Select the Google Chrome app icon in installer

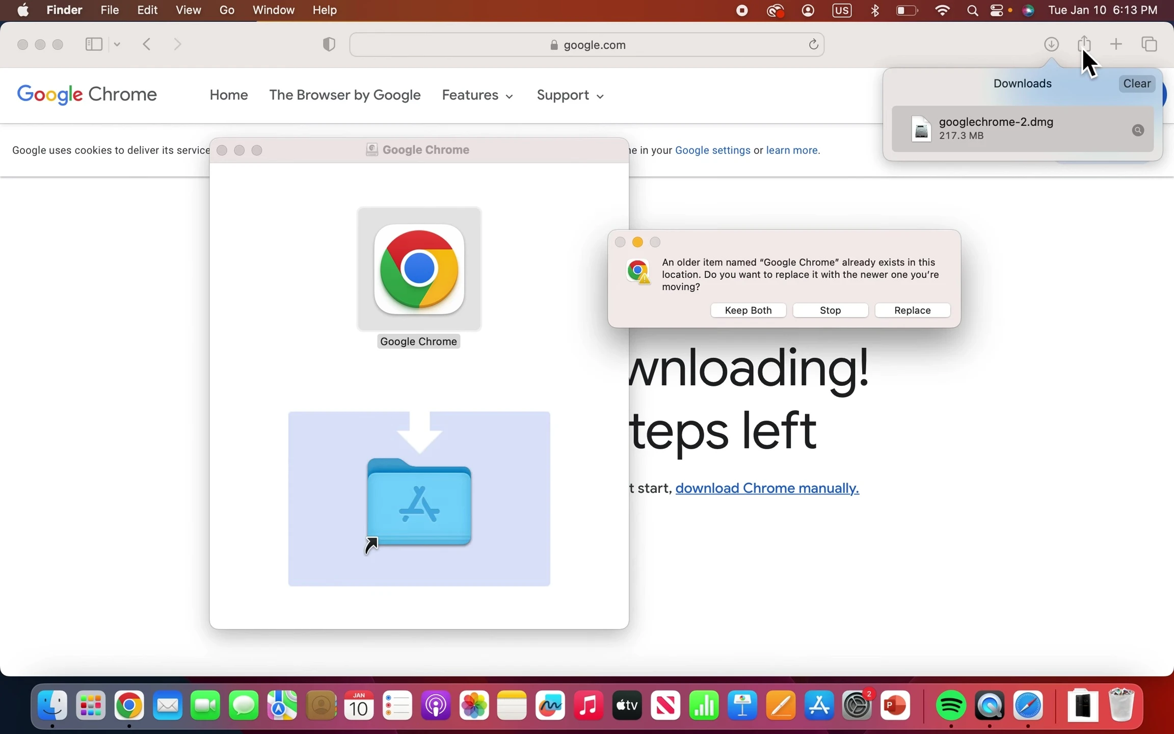point(419,269)
